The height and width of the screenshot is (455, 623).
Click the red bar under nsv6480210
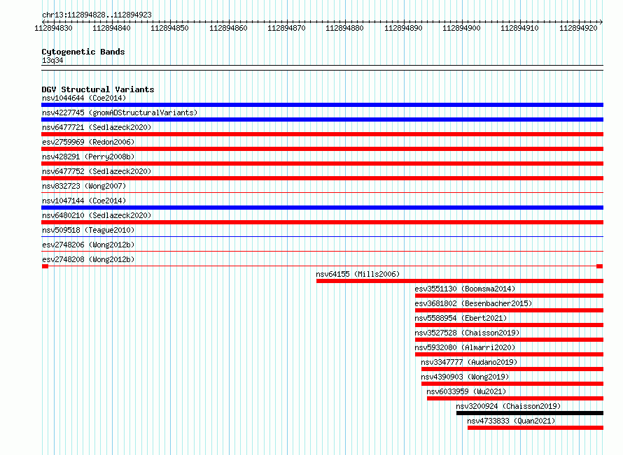(x=322, y=222)
